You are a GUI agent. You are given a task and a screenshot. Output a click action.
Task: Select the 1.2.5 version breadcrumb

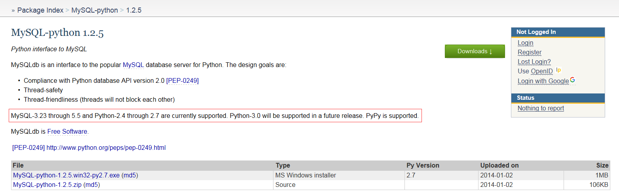[x=134, y=10]
